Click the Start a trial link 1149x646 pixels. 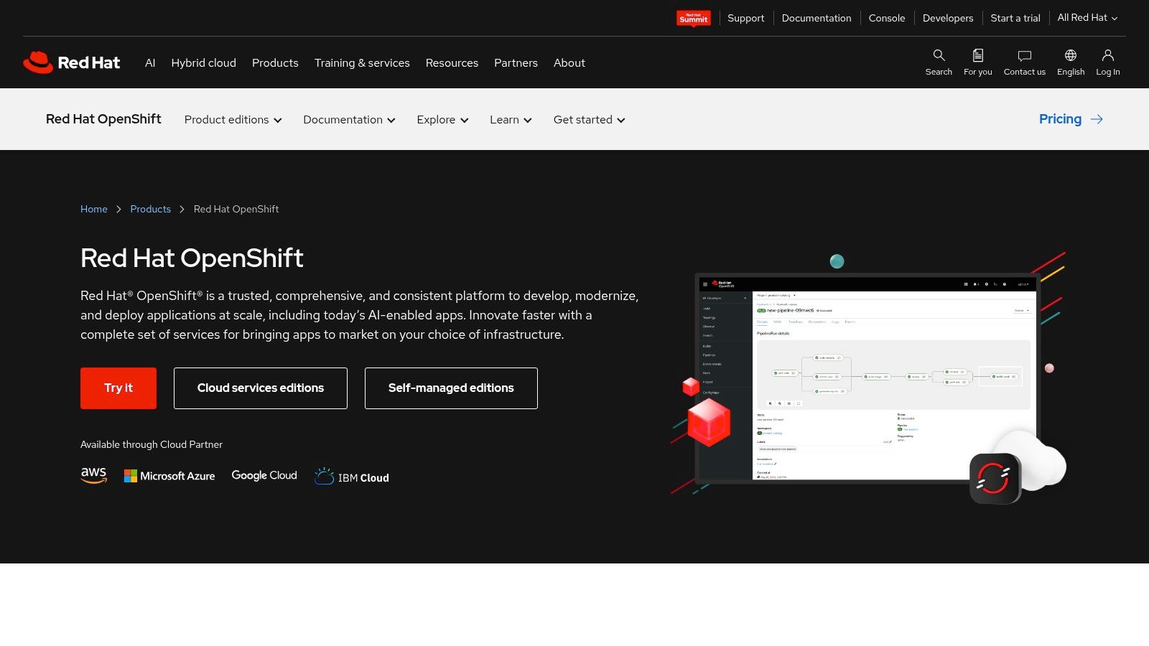[x=1015, y=18]
